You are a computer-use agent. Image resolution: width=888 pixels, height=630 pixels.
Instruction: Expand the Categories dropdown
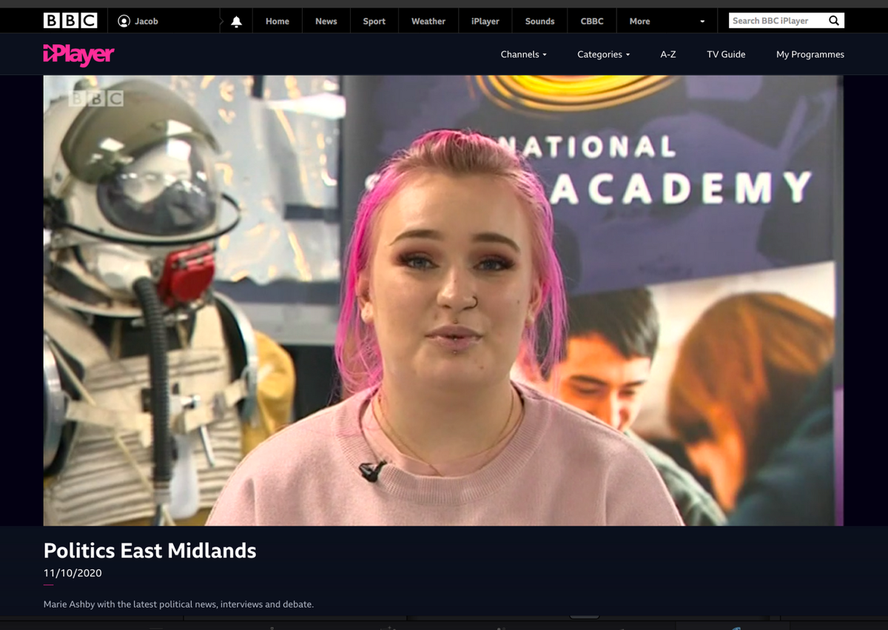click(604, 54)
